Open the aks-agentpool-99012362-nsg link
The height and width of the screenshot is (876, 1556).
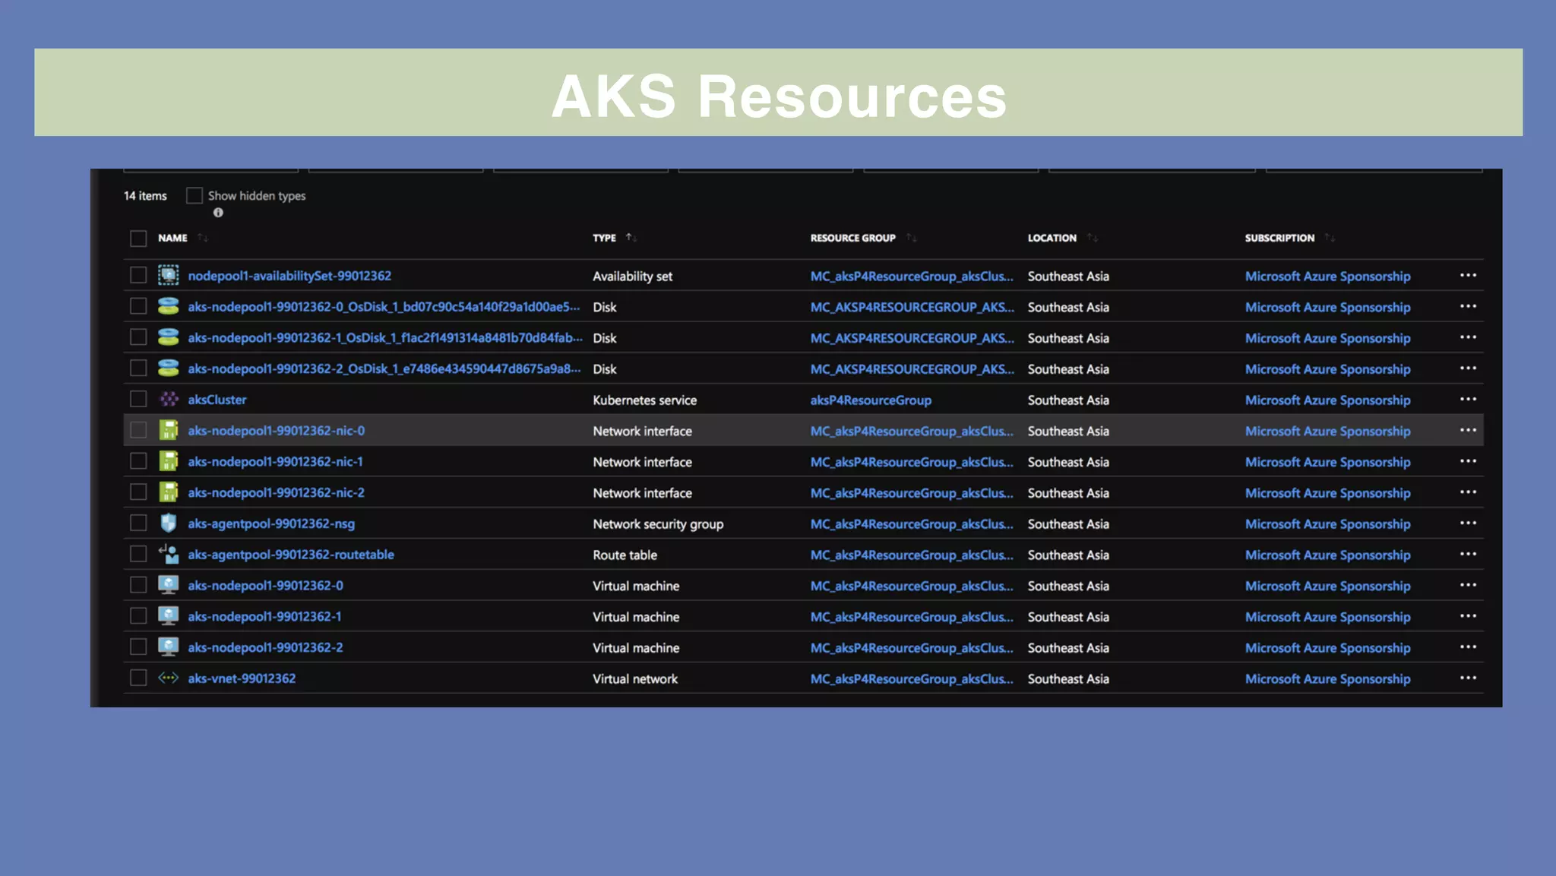coord(271,523)
